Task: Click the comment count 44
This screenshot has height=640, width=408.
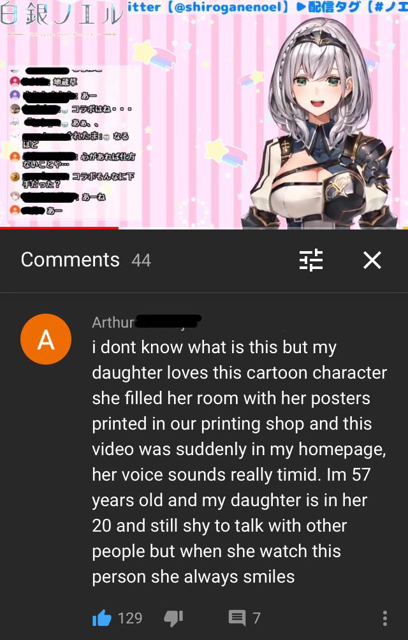Action: 141,261
